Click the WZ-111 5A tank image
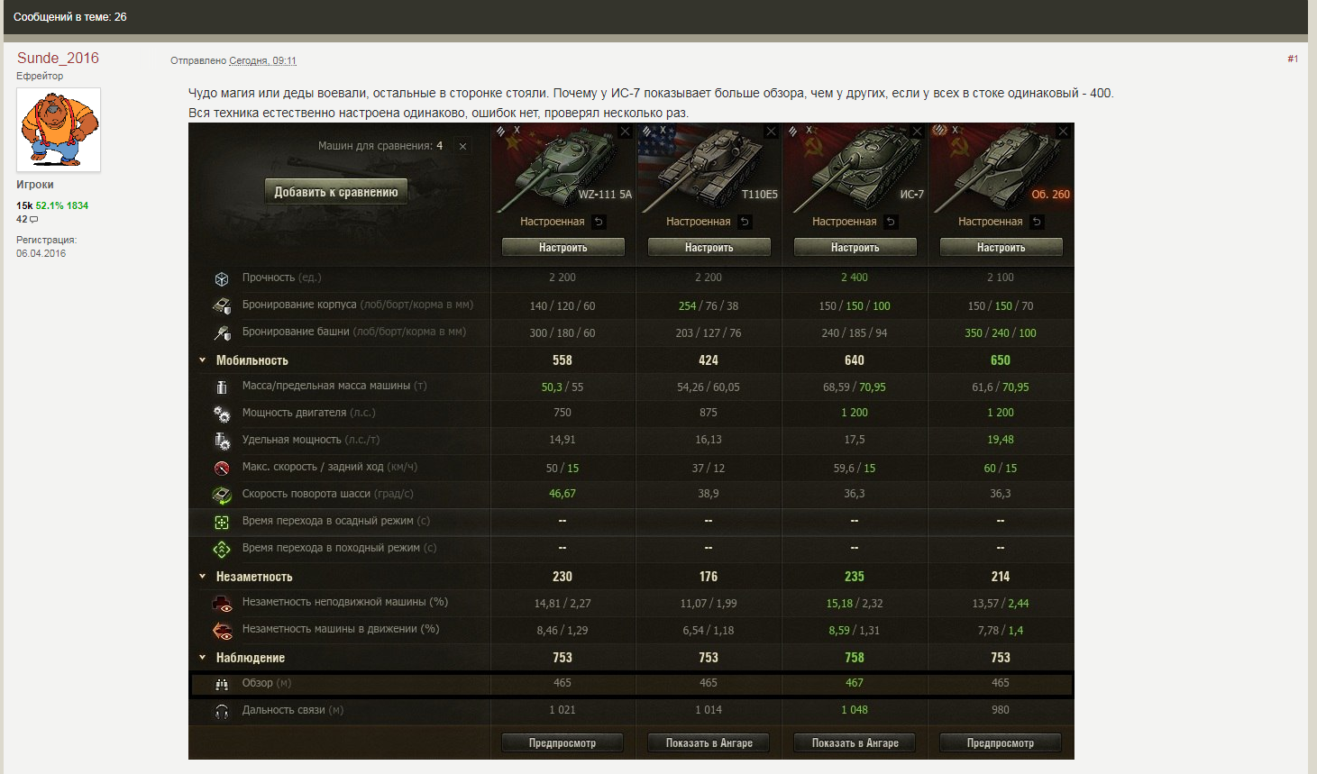Image resolution: width=1317 pixels, height=774 pixels. coord(563,168)
